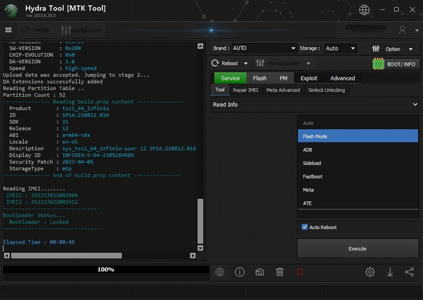The image size is (423, 300).
Task: Click the red stop icon
Action: click(299, 272)
